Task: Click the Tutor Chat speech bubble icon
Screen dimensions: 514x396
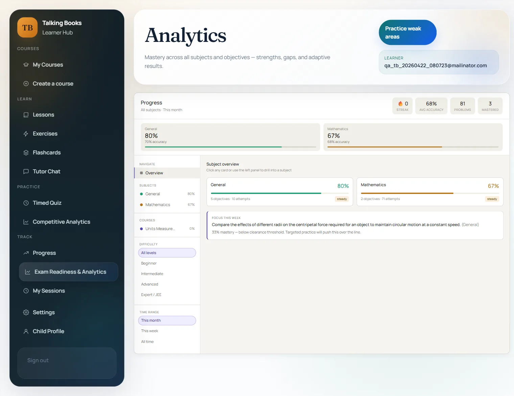Action: 26,172
